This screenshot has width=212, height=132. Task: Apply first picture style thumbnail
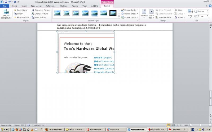[57, 13]
